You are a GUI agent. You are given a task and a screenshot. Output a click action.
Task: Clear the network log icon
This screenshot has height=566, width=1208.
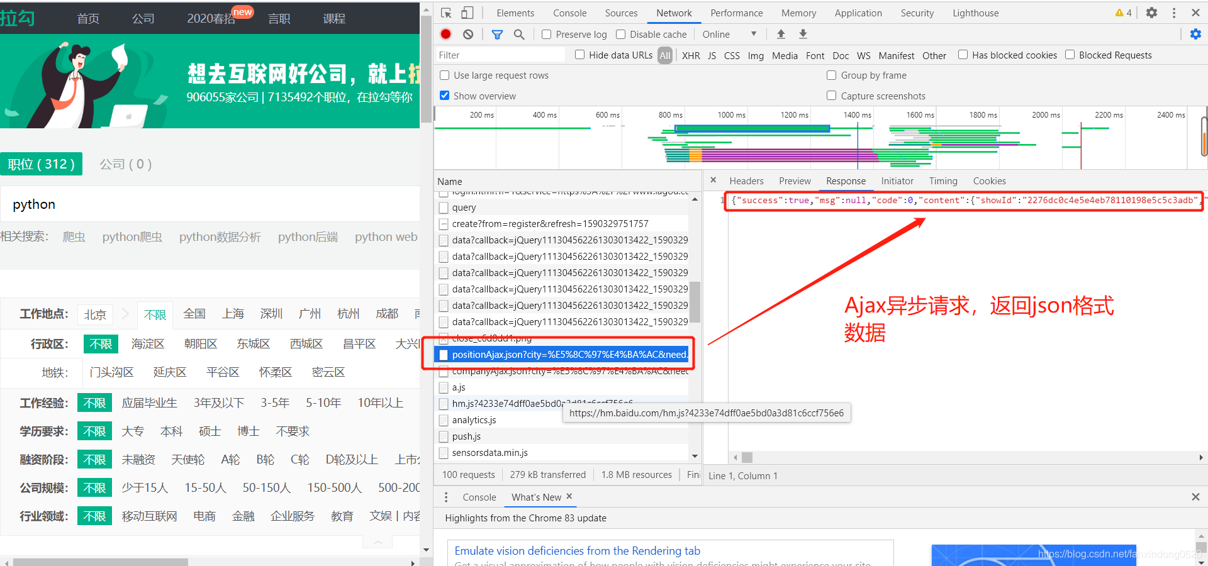[468, 35]
